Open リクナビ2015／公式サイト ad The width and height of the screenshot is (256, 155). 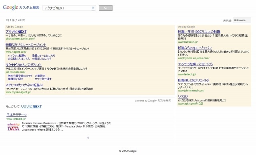[x=24, y=65]
